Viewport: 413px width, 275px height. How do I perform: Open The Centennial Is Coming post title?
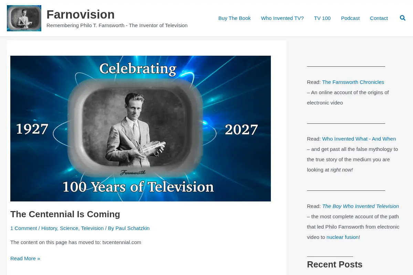coord(65,214)
